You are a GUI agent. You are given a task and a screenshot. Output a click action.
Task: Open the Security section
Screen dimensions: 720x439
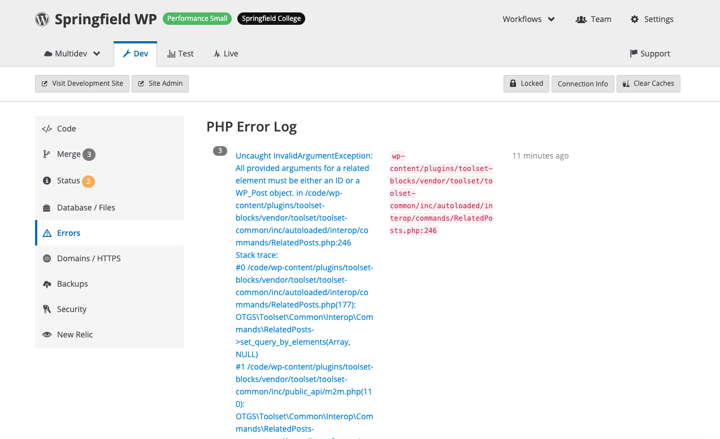[x=109, y=309]
